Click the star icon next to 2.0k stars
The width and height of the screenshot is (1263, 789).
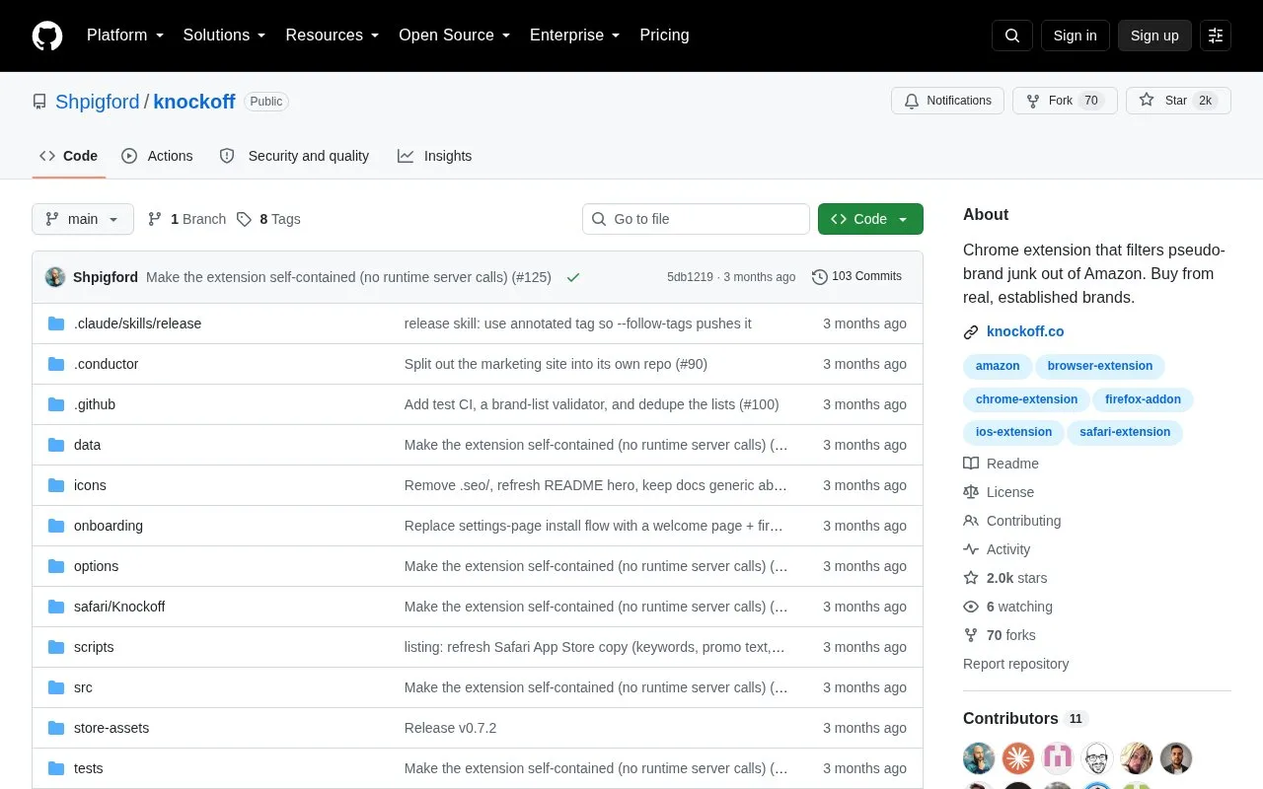click(x=971, y=578)
